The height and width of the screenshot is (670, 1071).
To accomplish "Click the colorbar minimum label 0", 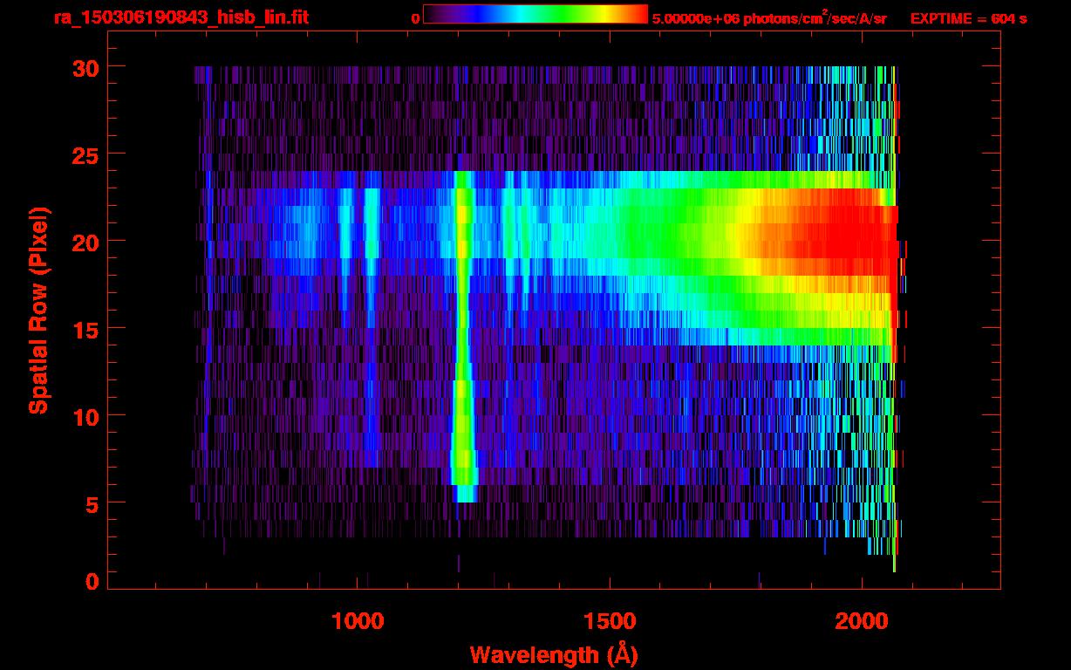I will point(415,18).
